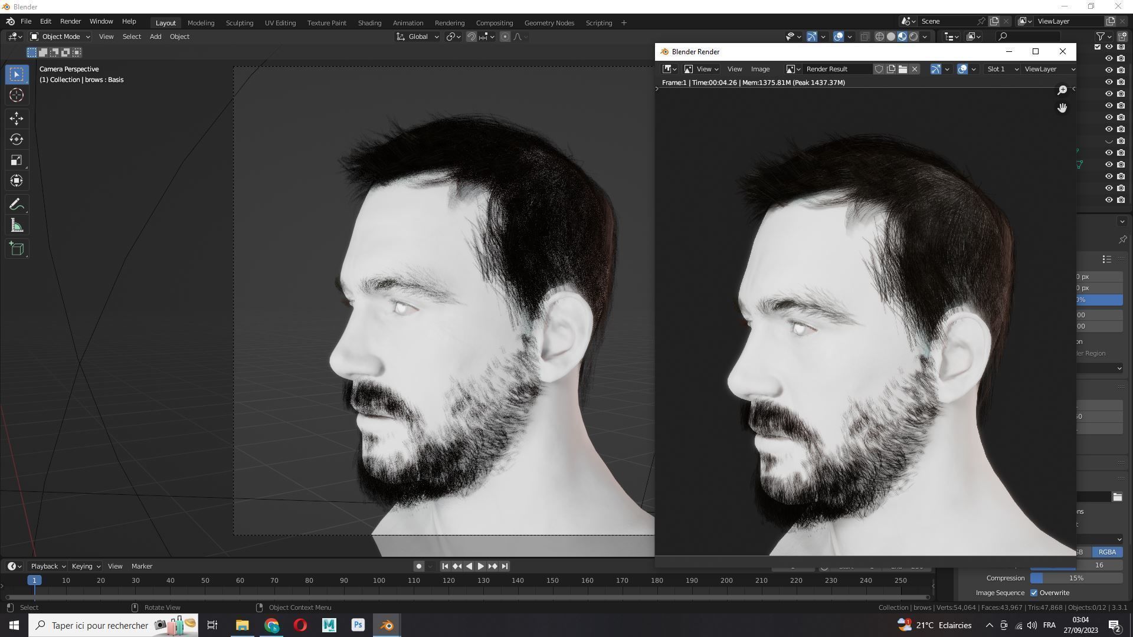Viewport: 1133px width, 637px height.
Task: Toggle viewport gizmos button
Action: 812,37
